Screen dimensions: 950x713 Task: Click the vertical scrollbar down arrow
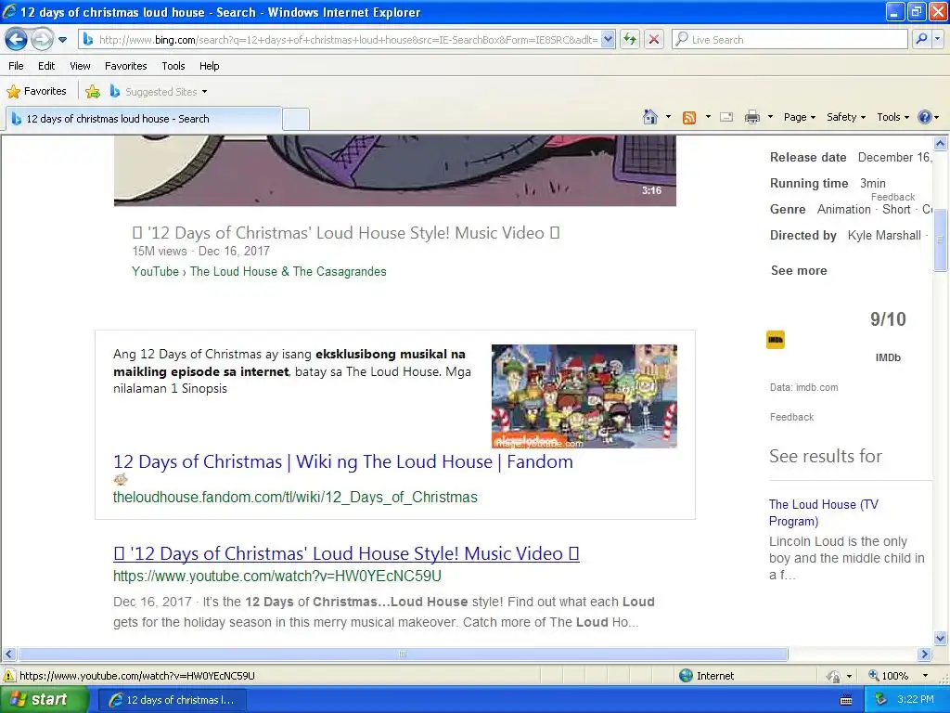tap(941, 638)
